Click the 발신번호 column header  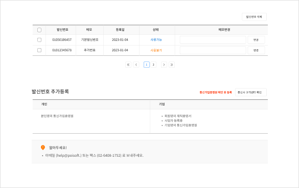tap(62, 30)
